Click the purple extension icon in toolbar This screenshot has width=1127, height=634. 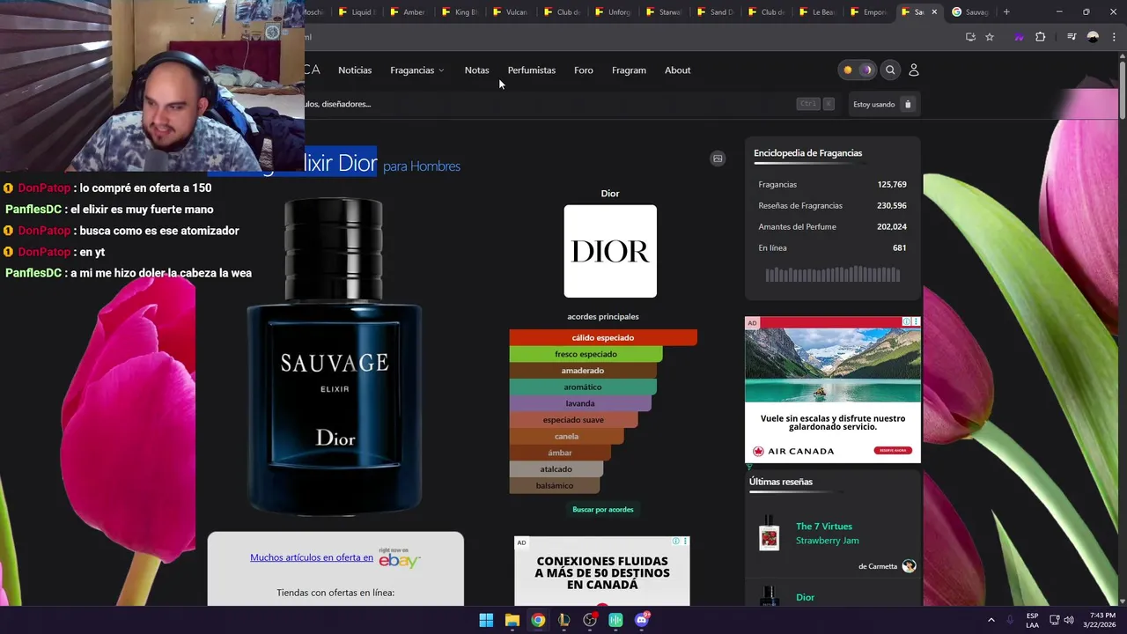(1019, 37)
